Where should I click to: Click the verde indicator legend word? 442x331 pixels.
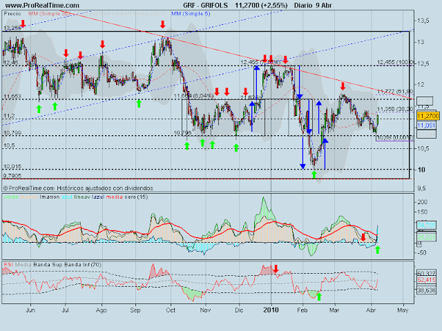[x=11, y=197]
